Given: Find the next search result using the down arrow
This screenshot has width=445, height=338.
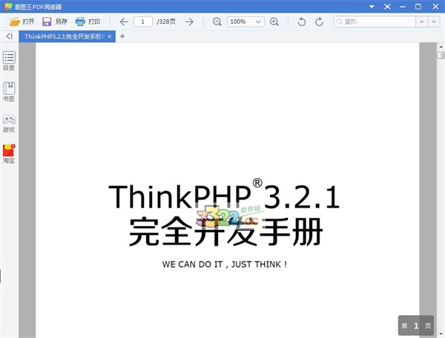Looking at the screenshot, I should (x=434, y=21).
